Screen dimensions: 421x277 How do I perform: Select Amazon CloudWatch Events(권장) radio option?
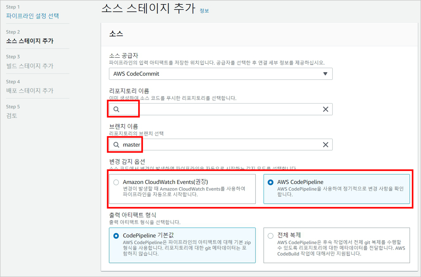115,182
